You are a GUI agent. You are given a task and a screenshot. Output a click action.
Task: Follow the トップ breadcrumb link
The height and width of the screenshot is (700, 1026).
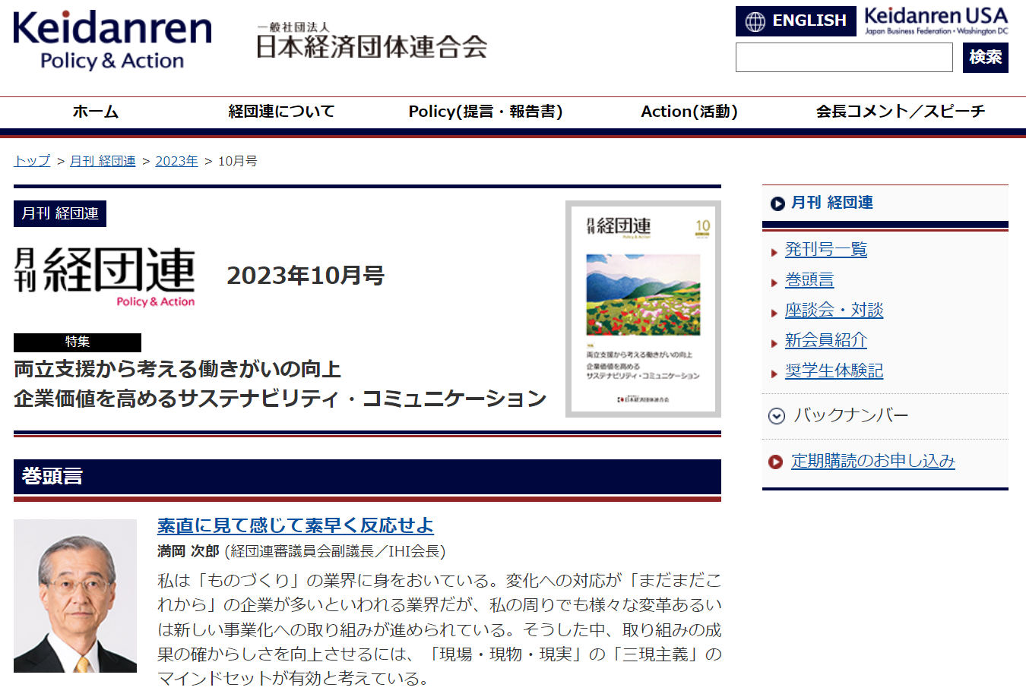[x=32, y=161]
